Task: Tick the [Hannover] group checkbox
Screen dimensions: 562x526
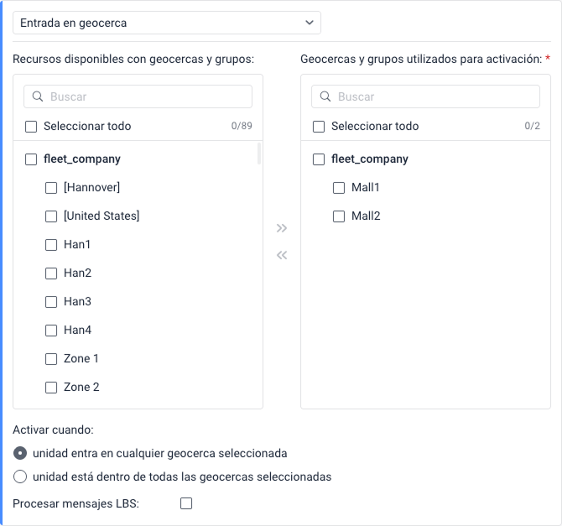Action: pos(51,188)
